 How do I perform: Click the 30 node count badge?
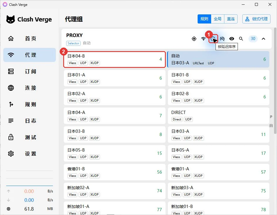253,38
